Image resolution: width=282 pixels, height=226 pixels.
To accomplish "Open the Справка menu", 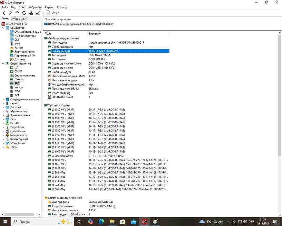I will (62, 7).
